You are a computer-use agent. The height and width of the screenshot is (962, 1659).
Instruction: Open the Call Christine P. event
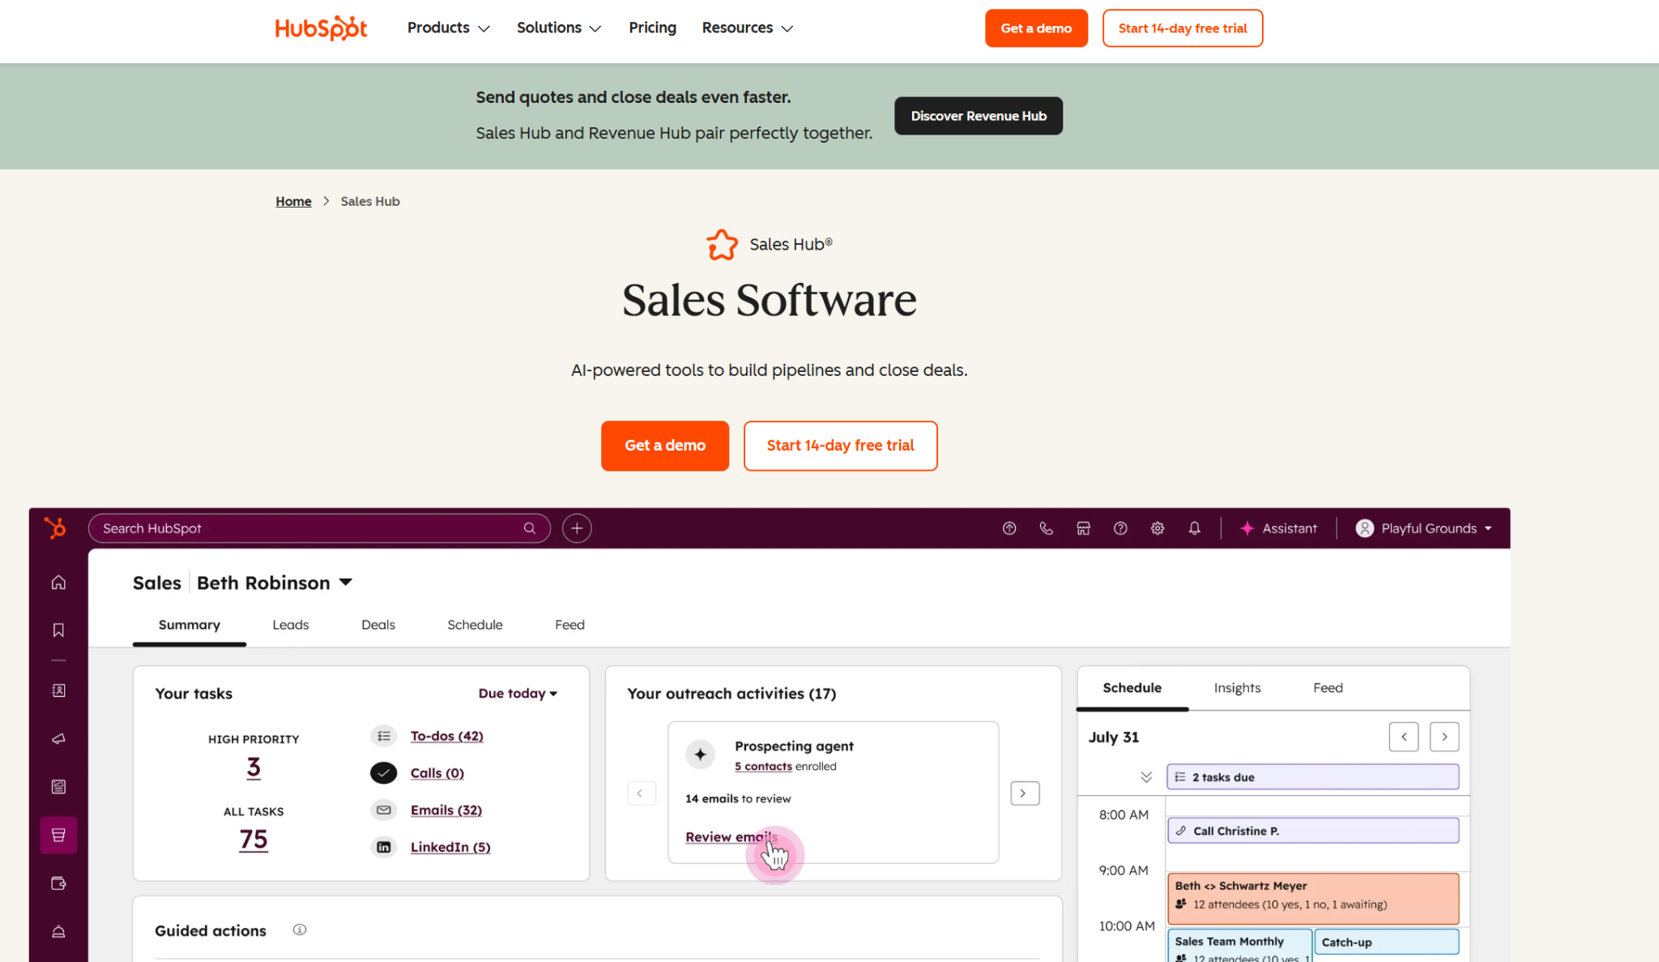click(1313, 831)
